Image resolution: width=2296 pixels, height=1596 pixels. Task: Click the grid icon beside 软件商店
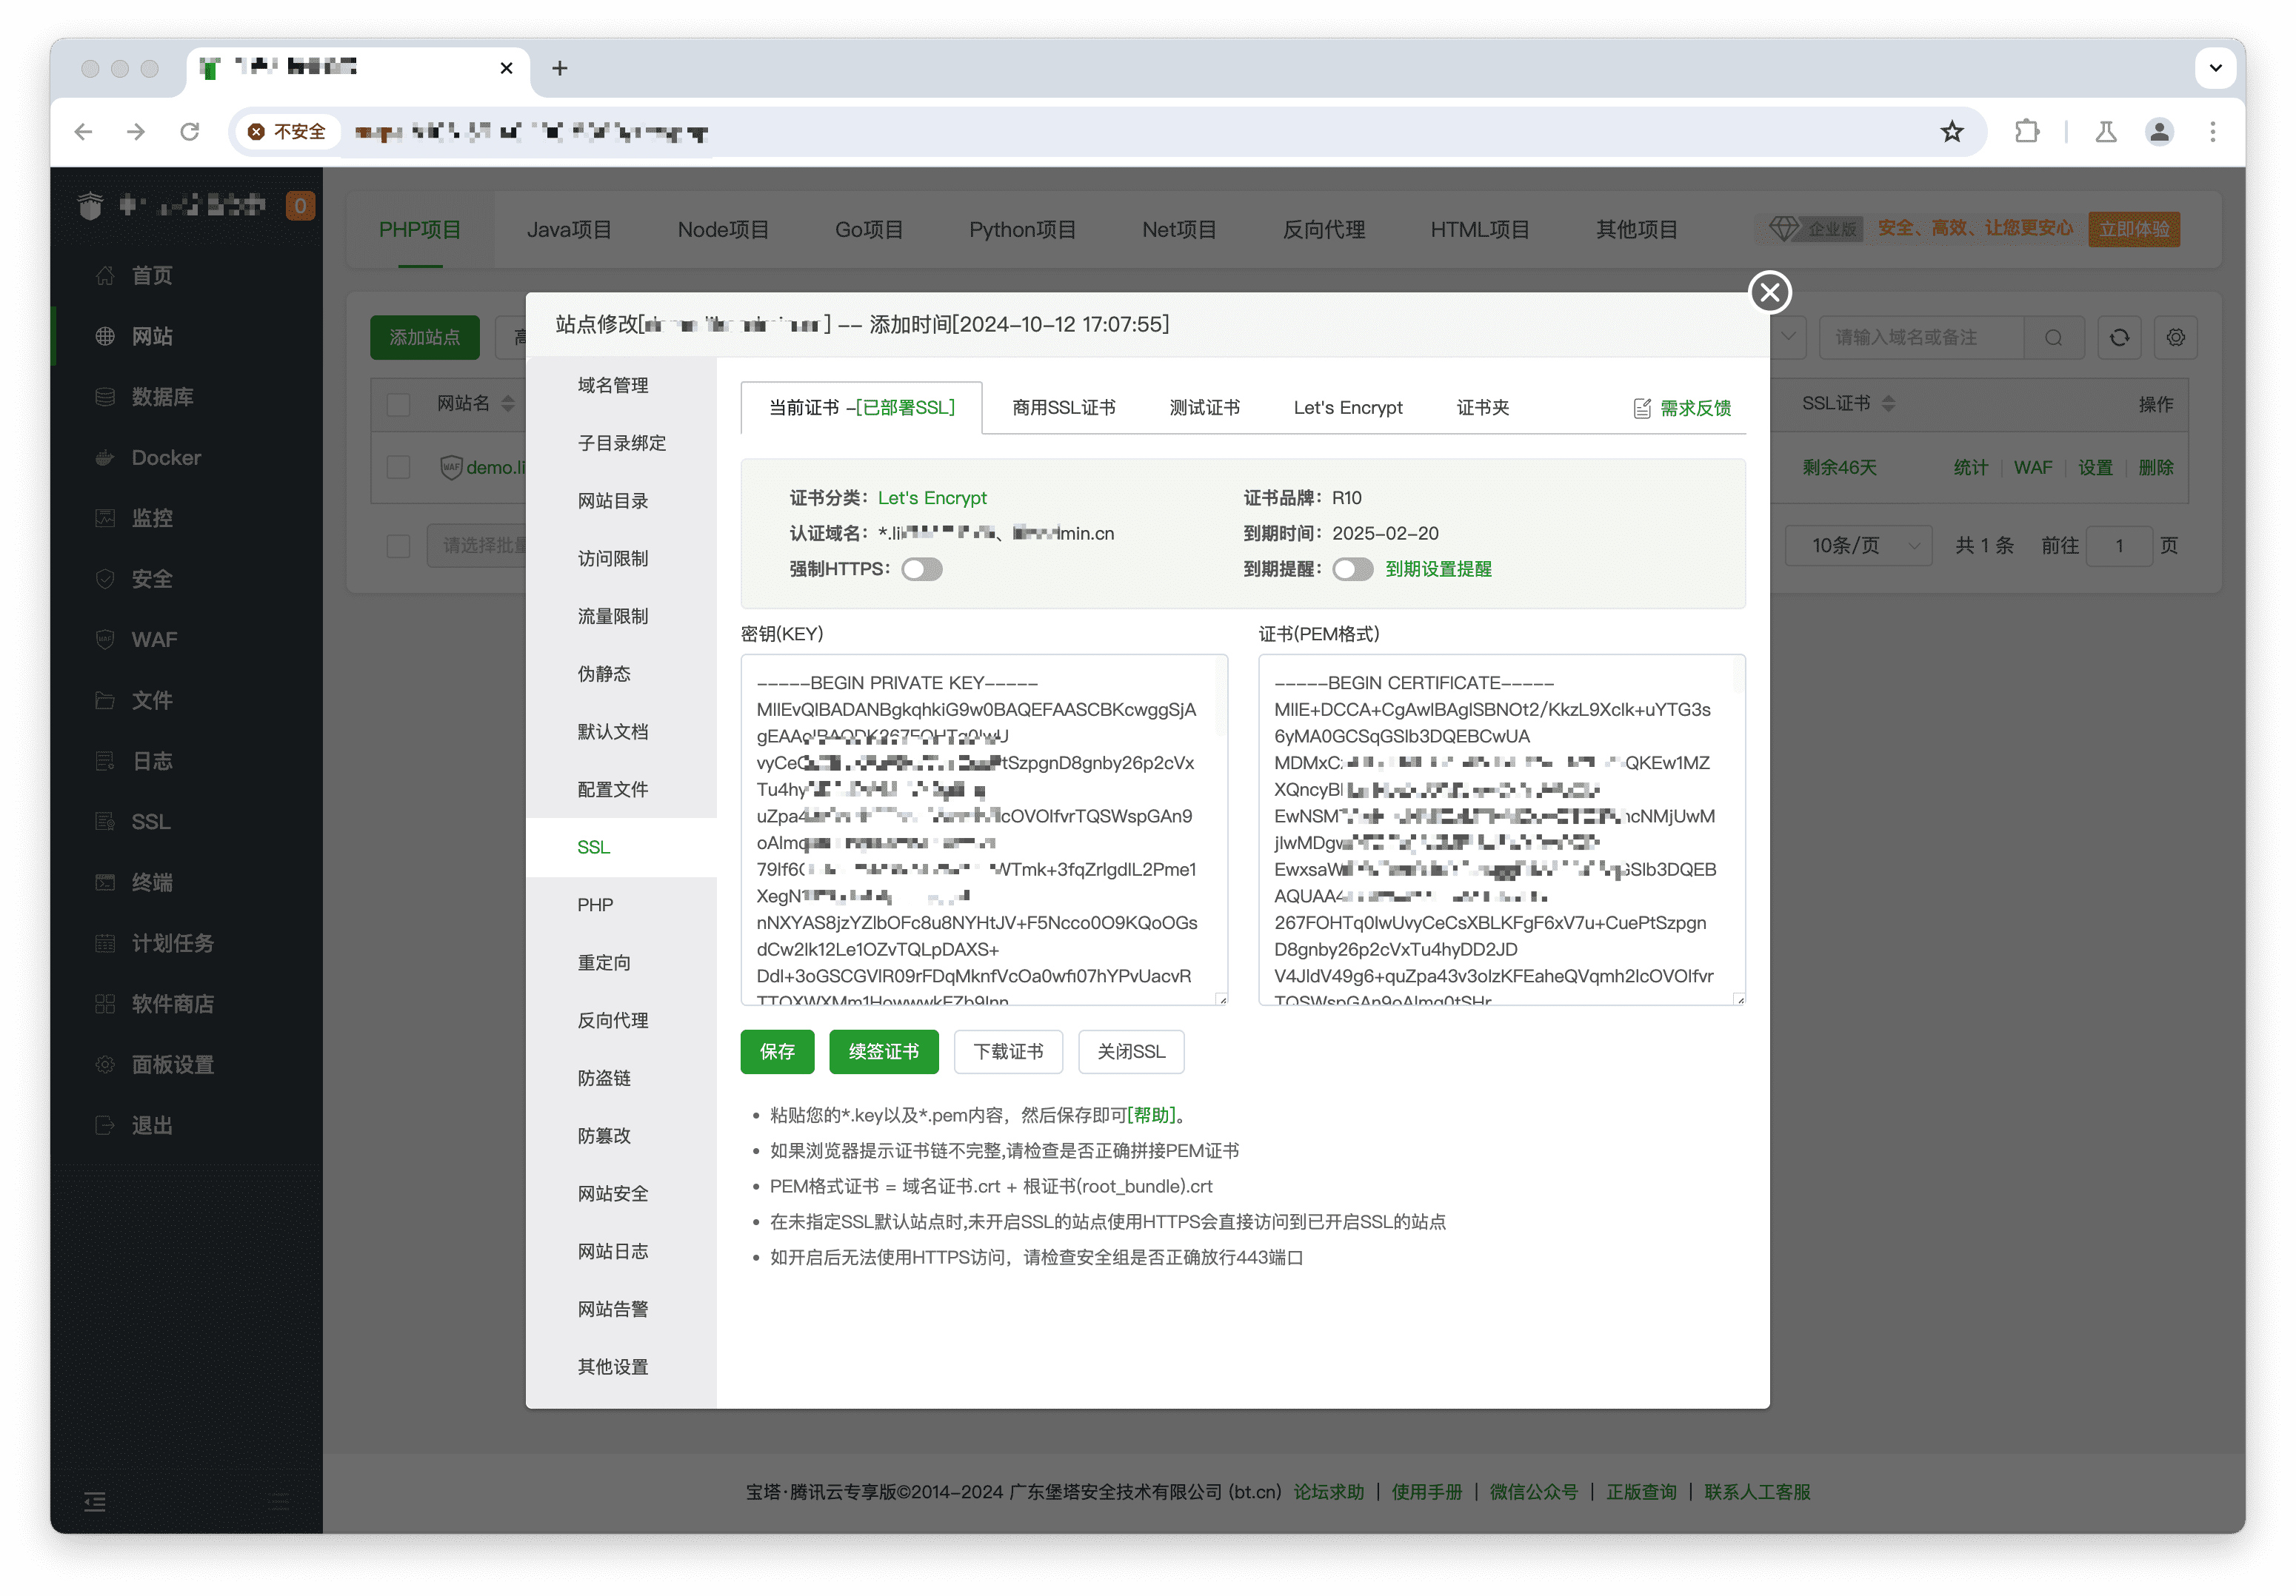(105, 1005)
